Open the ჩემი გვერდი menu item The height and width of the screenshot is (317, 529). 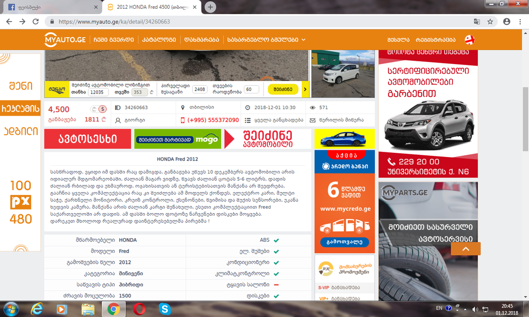point(114,40)
